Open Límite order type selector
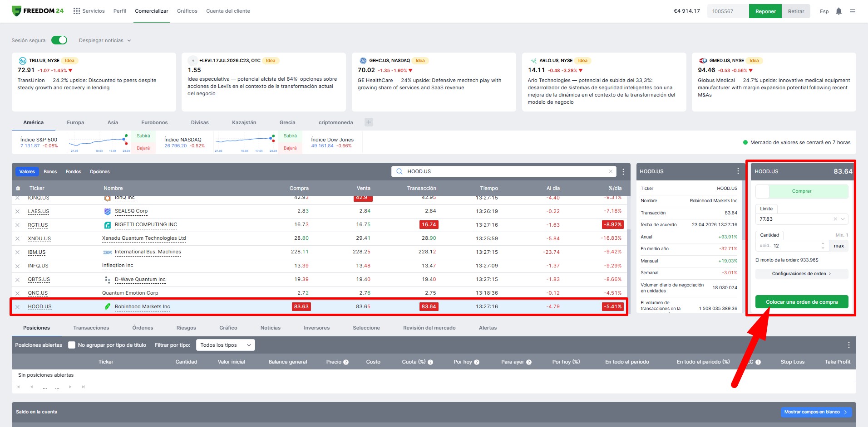 [x=766, y=209]
